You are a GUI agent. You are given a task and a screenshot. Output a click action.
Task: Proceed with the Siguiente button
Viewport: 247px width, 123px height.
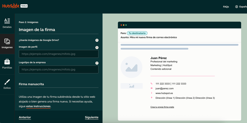pyautogui.click(x=92, y=117)
